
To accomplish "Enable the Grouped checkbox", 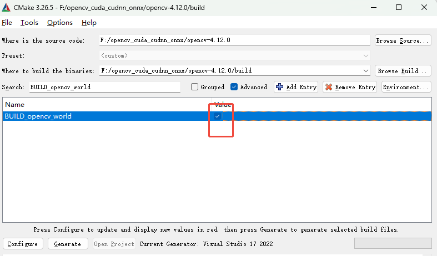I will click(x=195, y=87).
